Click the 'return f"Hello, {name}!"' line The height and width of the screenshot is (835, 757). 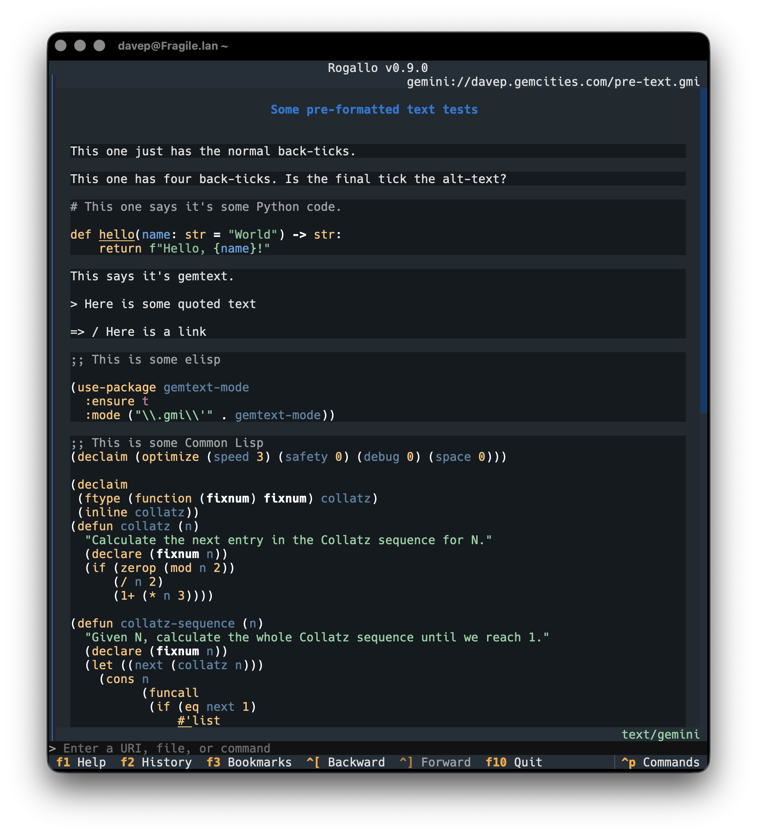184,248
